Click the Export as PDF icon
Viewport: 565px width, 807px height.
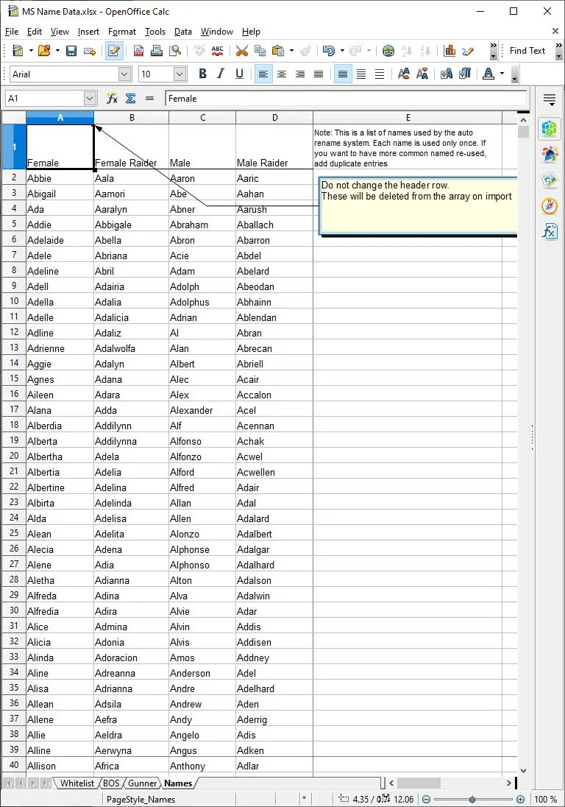coord(138,50)
